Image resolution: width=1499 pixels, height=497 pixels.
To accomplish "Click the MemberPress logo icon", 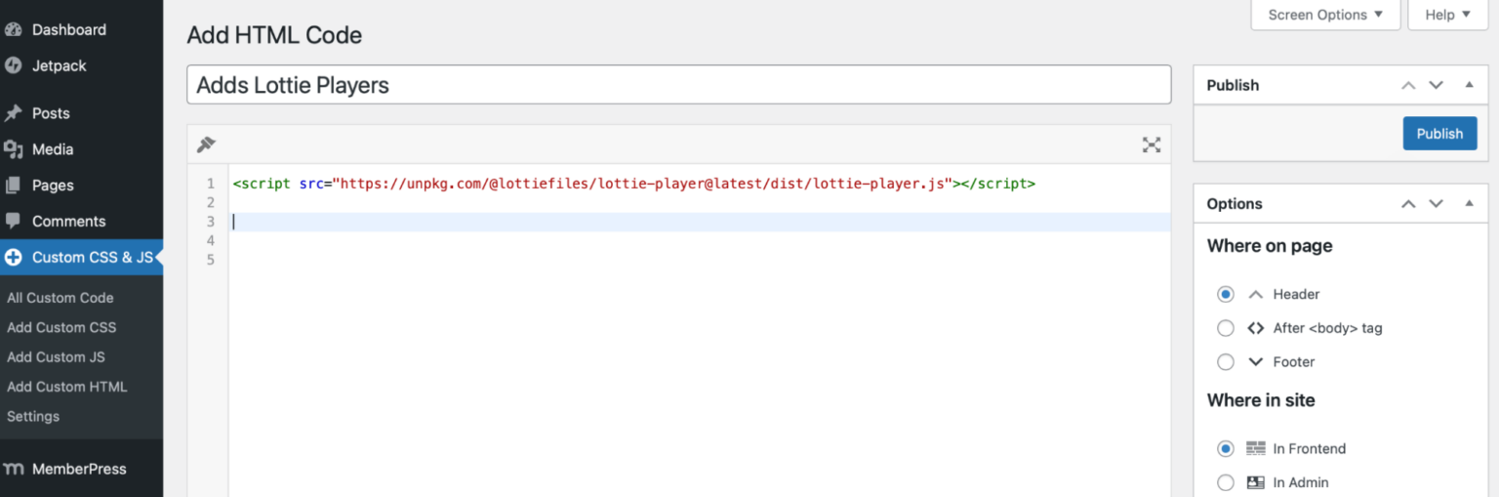I will pos(14,470).
